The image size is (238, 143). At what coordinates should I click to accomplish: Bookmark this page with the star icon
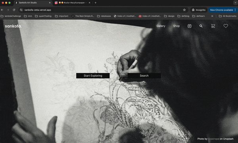pos(184,10)
